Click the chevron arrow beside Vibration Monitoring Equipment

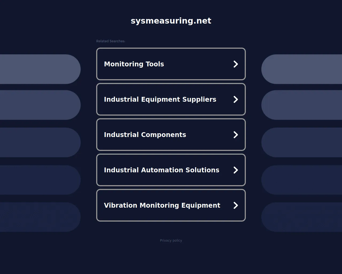(x=235, y=205)
